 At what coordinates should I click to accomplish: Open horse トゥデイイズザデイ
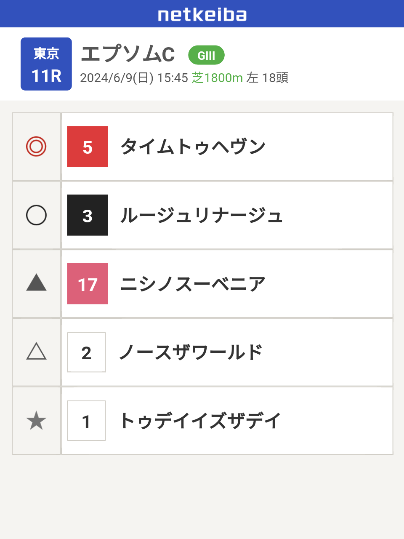pyautogui.click(x=200, y=421)
